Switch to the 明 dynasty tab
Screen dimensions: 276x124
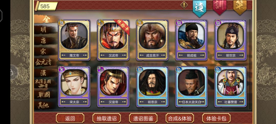pos(44,30)
